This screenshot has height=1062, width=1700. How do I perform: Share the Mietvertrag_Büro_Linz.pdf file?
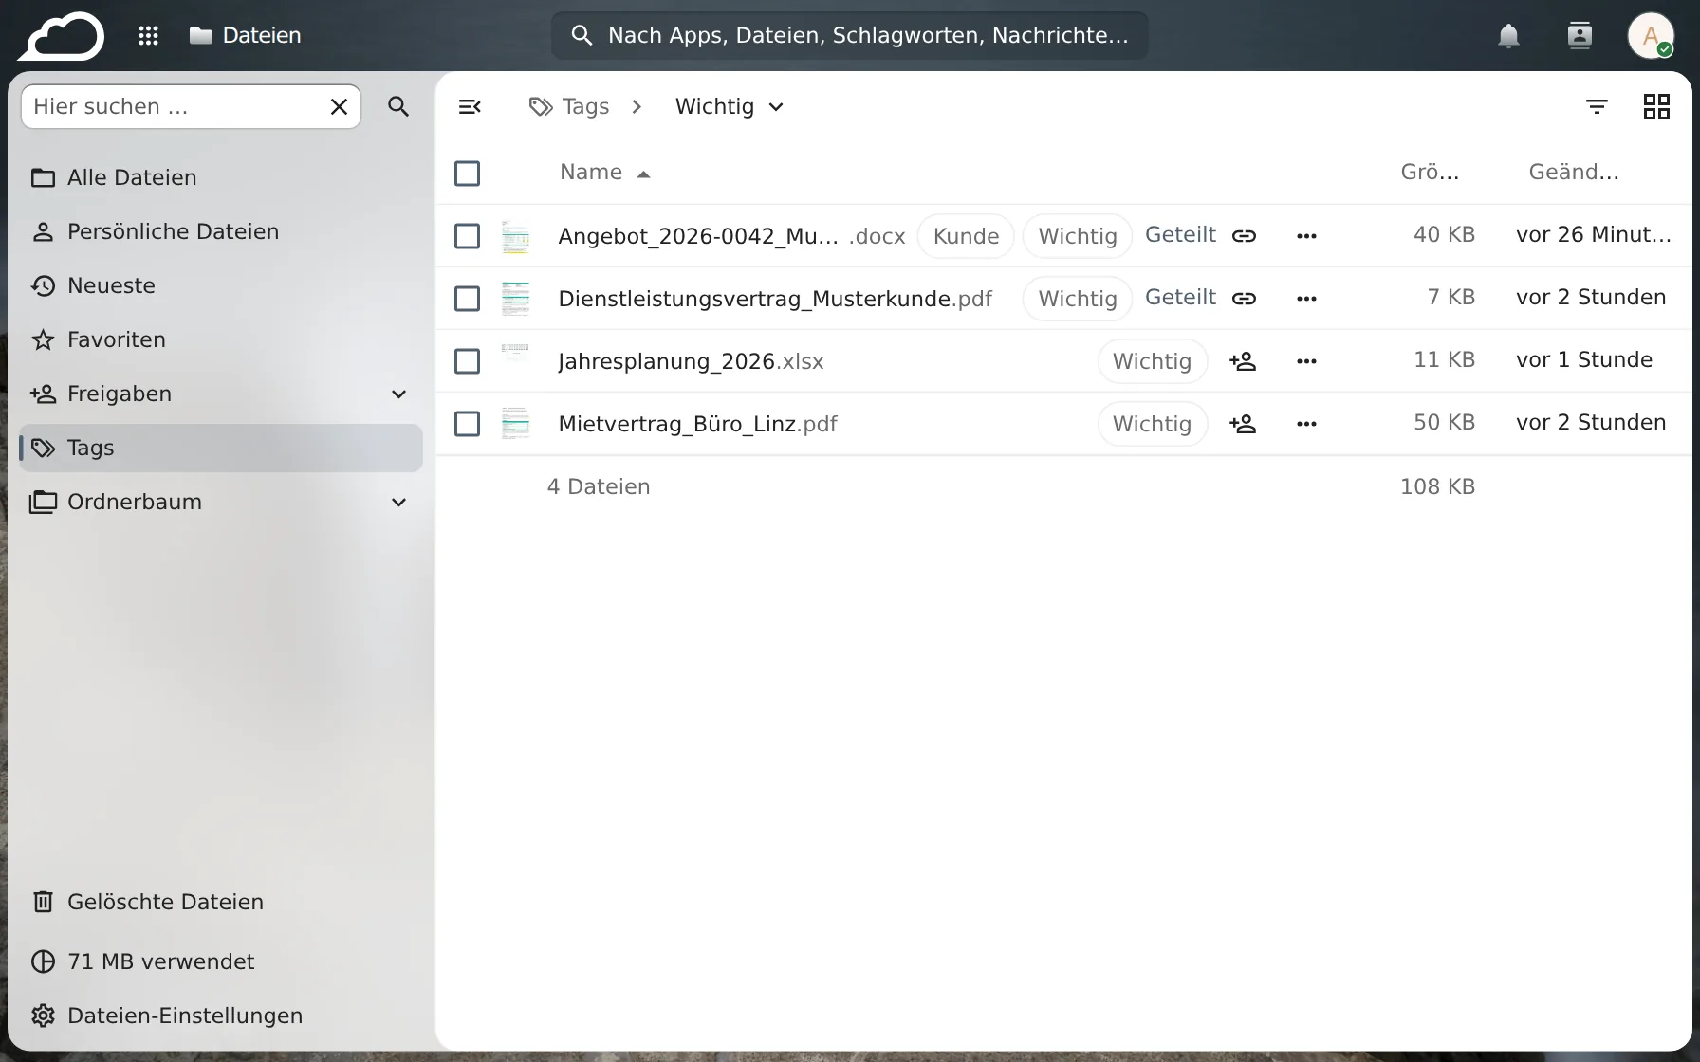(x=1243, y=424)
